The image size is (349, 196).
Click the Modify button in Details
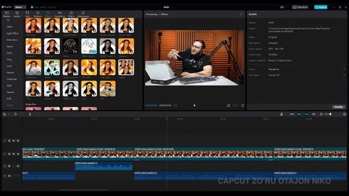339,107
